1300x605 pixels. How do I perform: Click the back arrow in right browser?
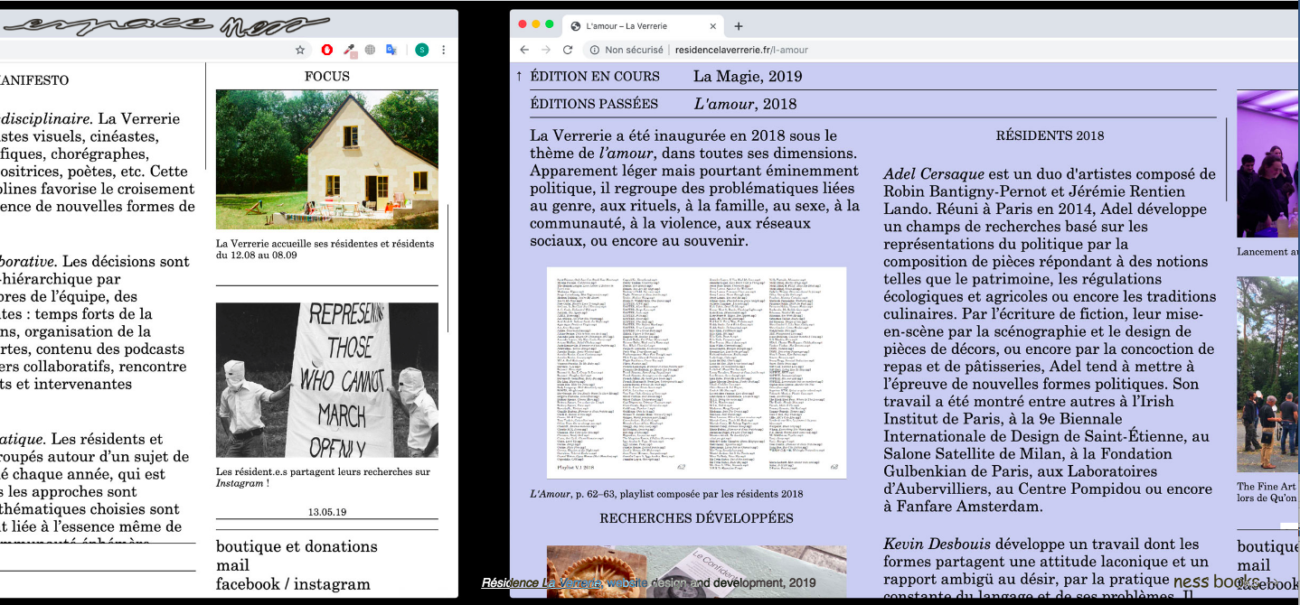point(525,50)
